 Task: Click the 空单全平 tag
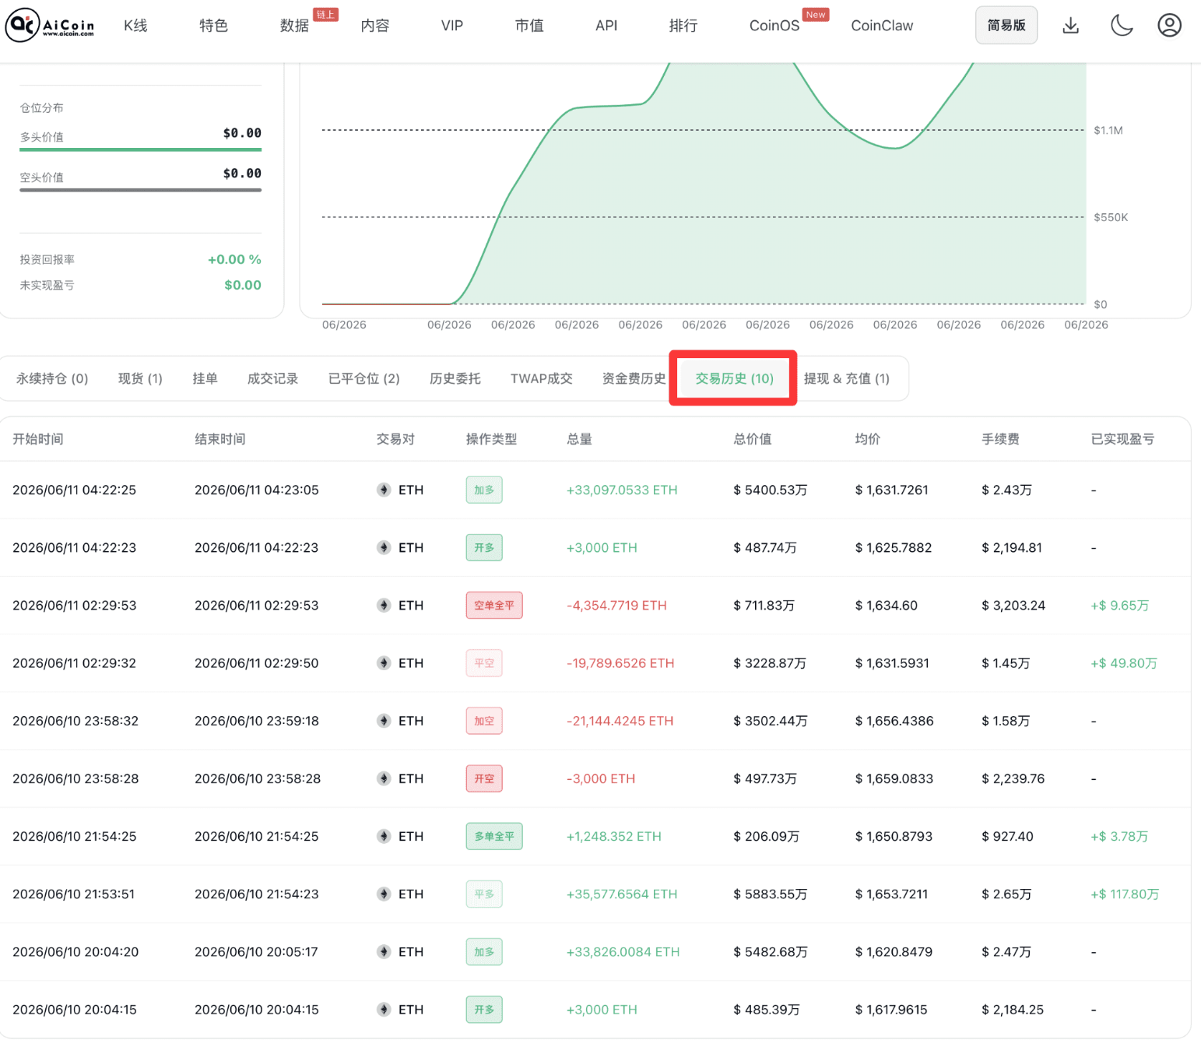tap(494, 605)
